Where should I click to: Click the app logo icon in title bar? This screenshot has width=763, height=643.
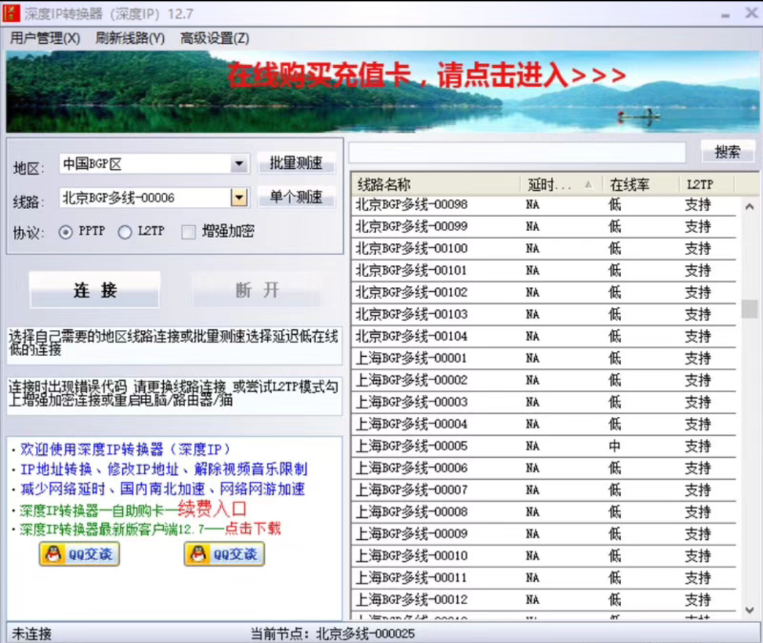coord(12,13)
